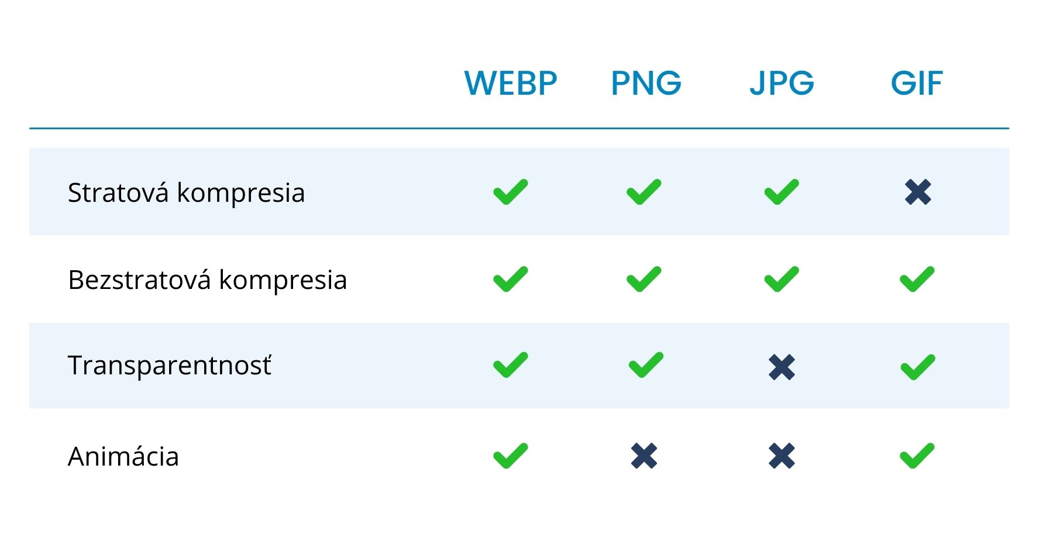Click the JPG lossless compression checkmark
The height and width of the screenshot is (551, 1053).
click(781, 279)
